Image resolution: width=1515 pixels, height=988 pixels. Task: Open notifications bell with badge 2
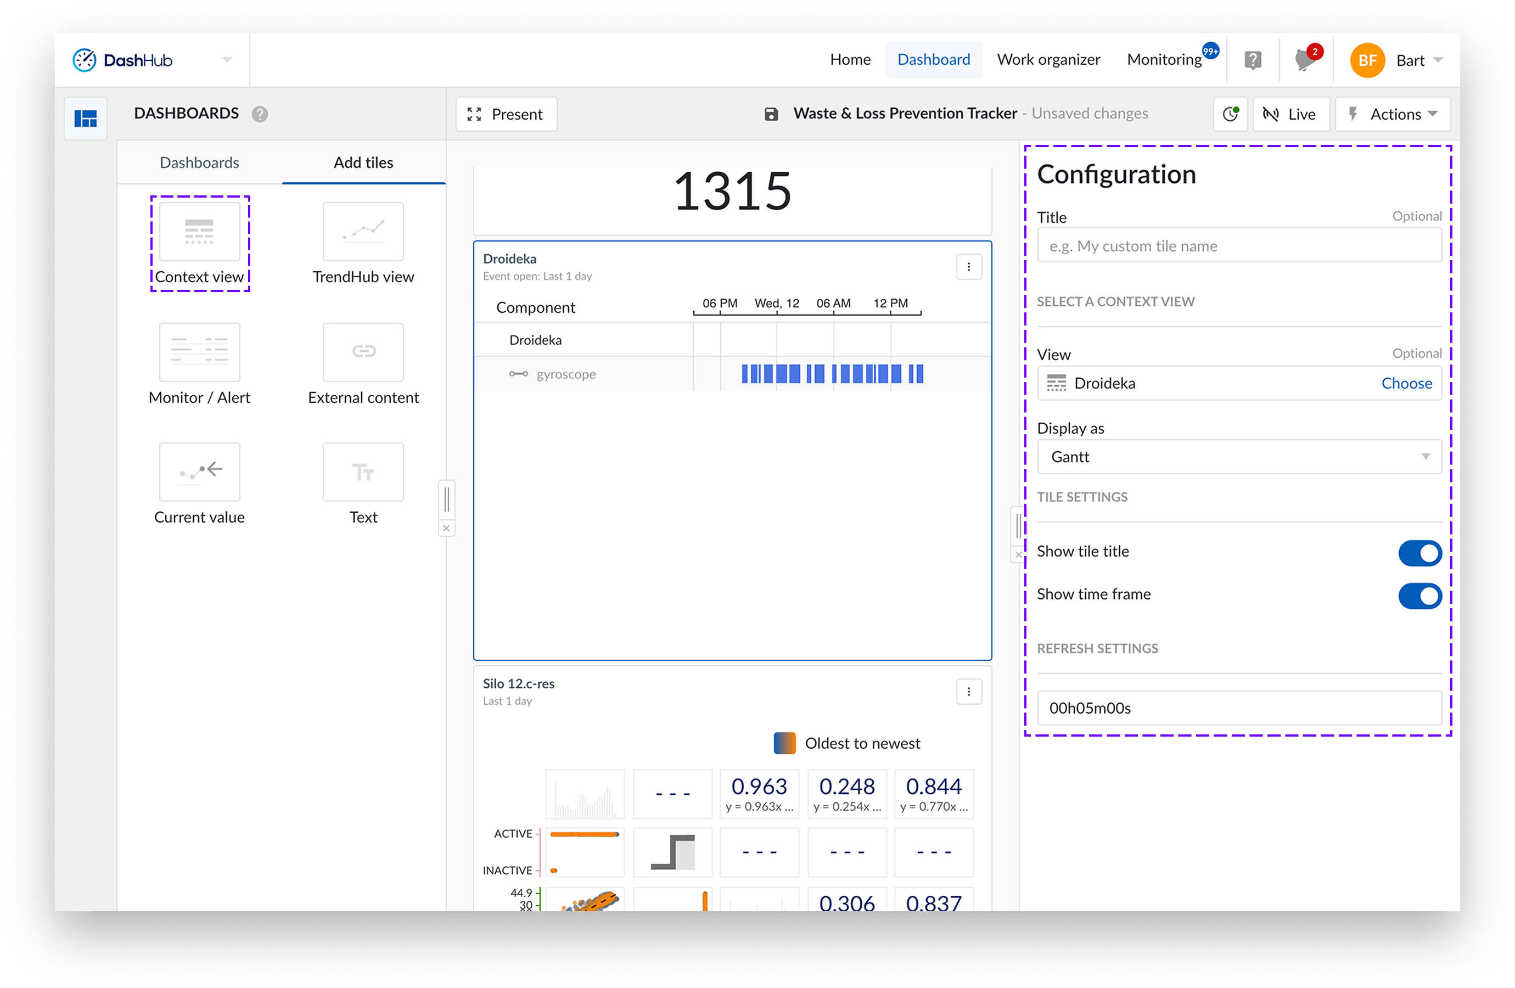point(1304,60)
